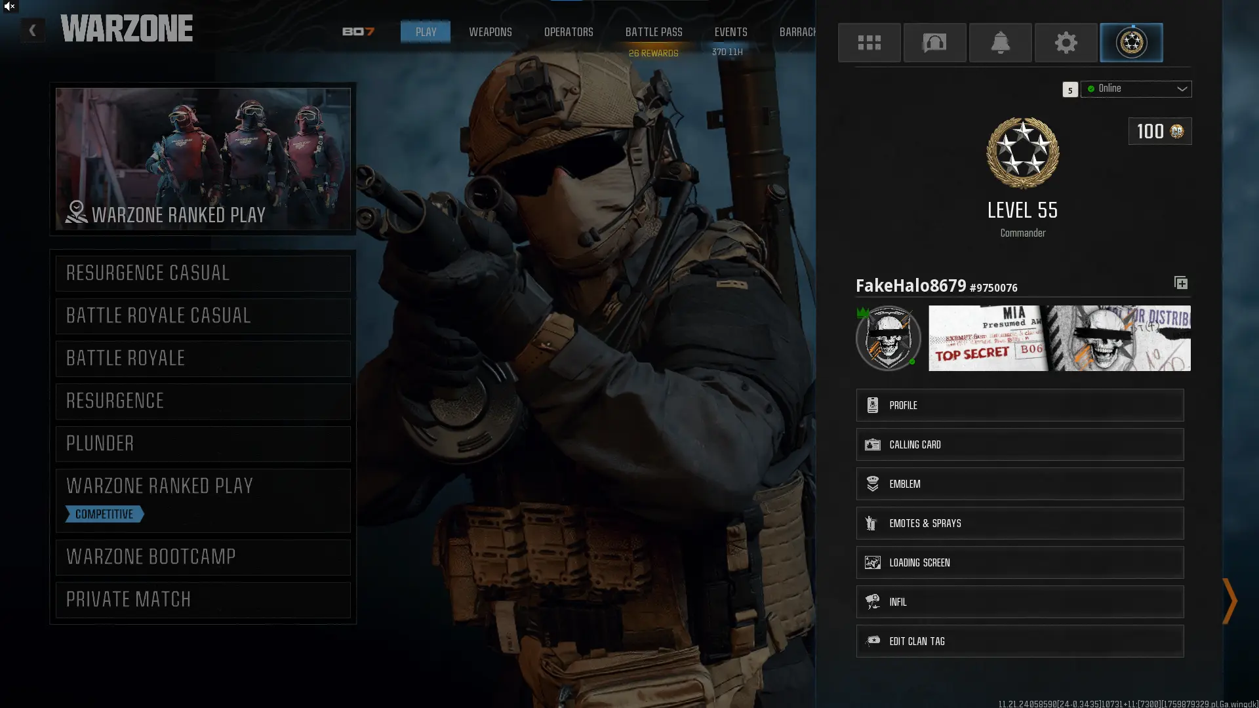1259x708 pixels.
Task: Open the grid menu icon
Action: coord(869,43)
